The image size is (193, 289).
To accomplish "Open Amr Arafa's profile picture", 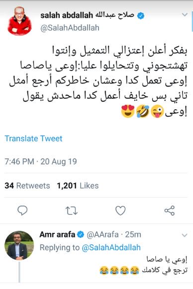I will [x=19, y=245].
